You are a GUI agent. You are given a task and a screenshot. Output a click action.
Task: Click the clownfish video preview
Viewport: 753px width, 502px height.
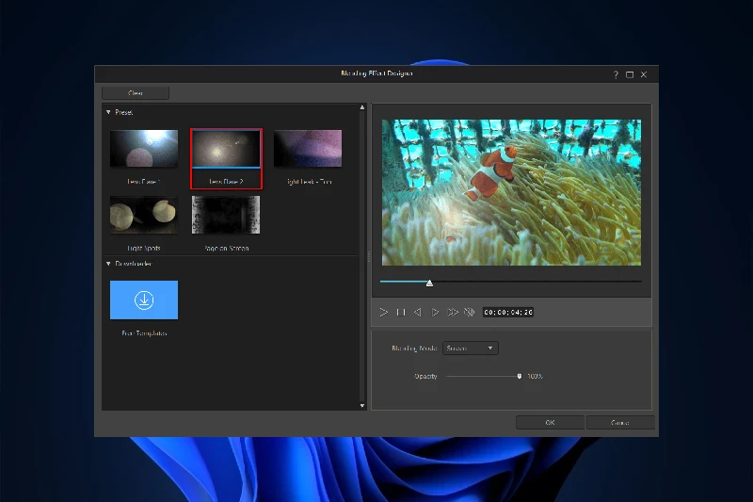[x=511, y=192]
